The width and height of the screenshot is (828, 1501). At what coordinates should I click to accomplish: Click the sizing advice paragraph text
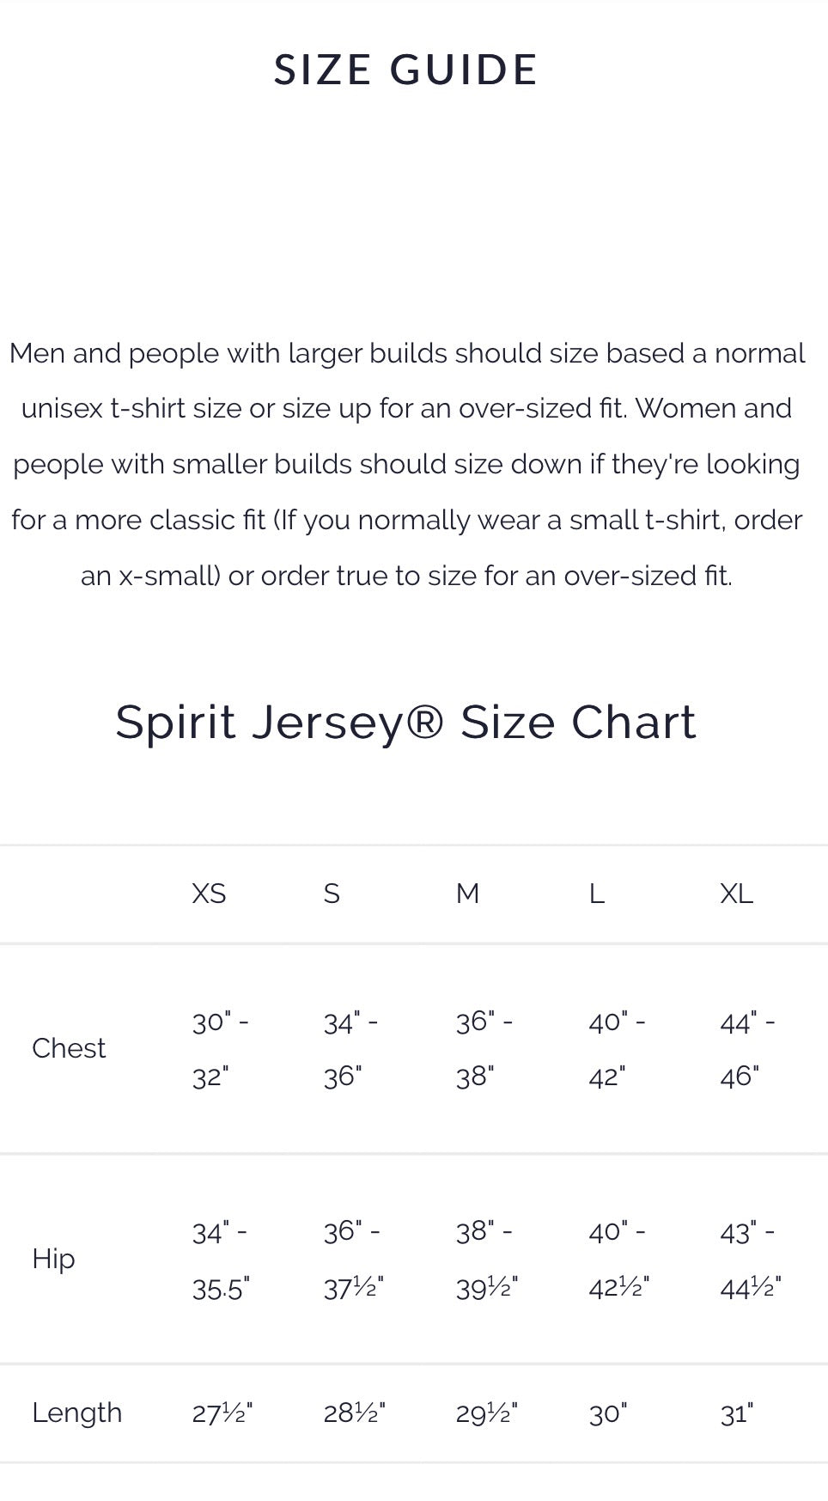[406, 464]
